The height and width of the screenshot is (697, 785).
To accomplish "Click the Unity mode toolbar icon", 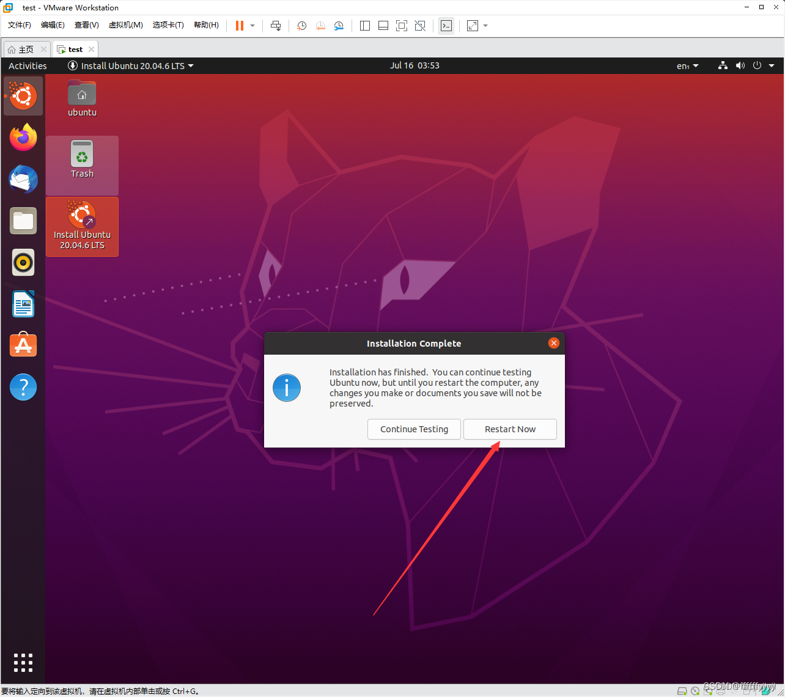I will click(420, 26).
